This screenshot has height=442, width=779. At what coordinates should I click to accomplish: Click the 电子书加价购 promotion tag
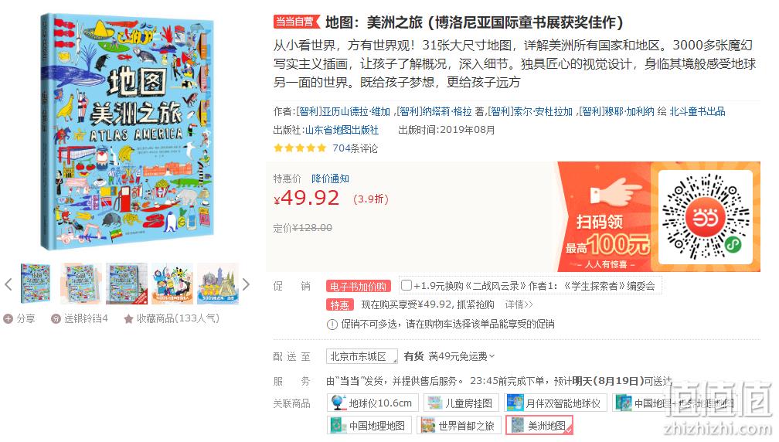[x=359, y=287]
